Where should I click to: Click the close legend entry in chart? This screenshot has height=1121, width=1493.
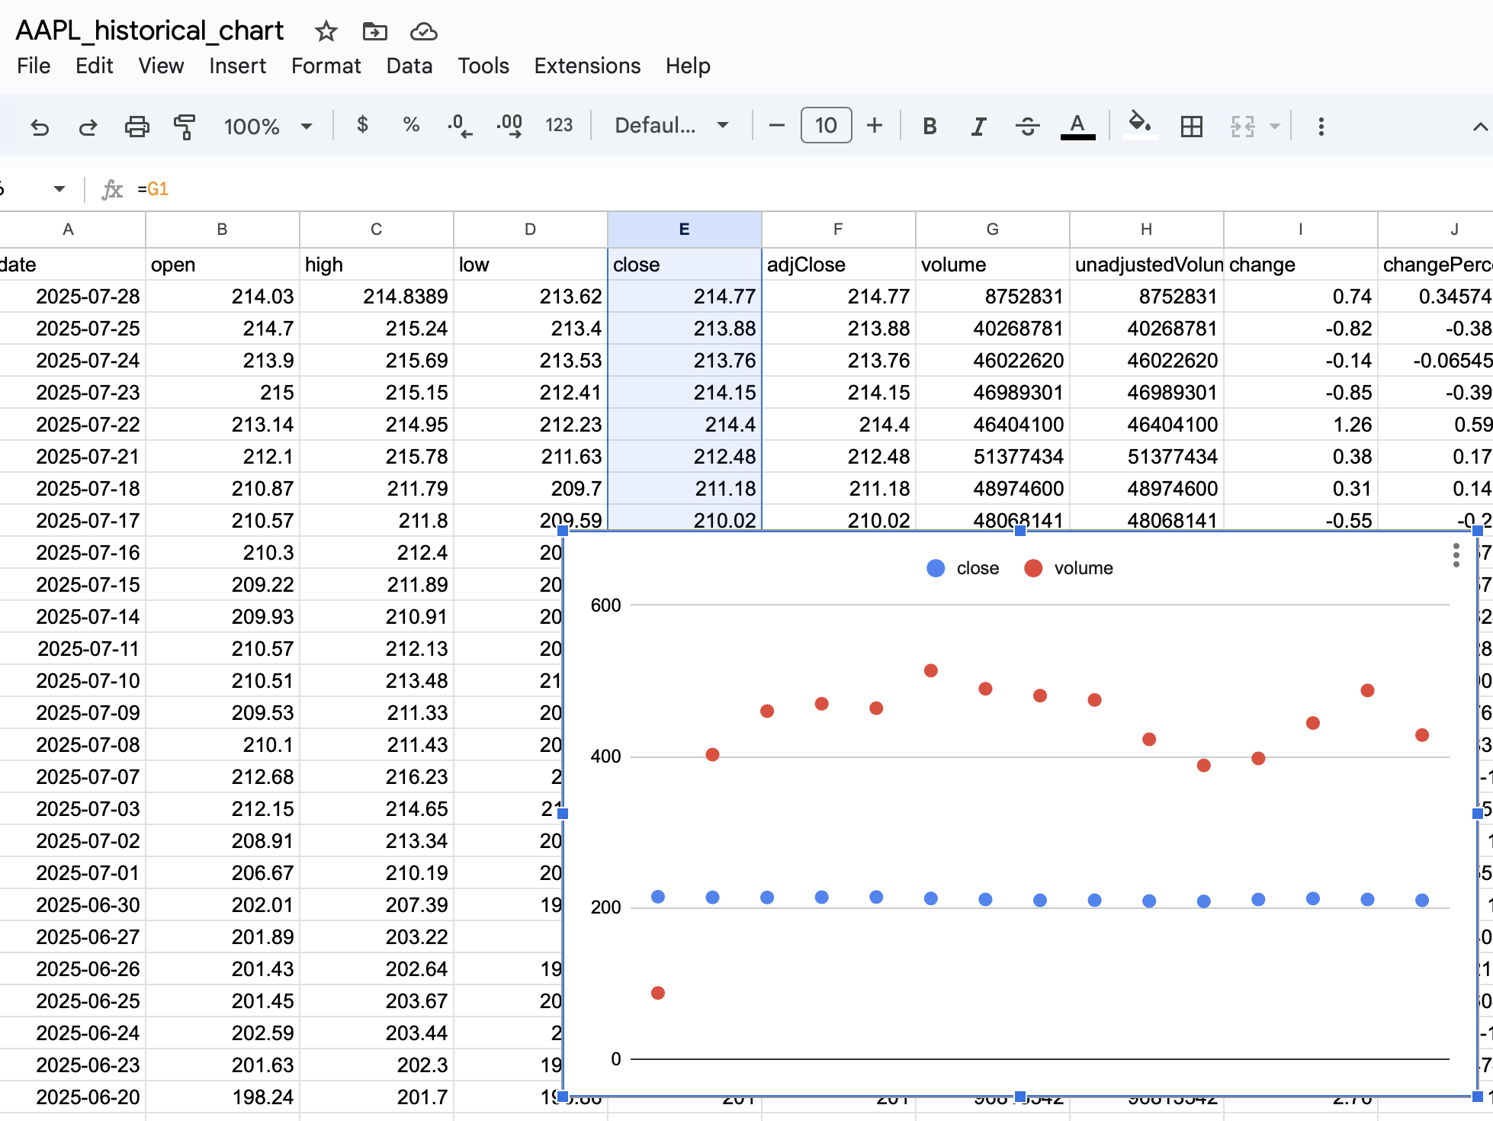click(x=962, y=568)
